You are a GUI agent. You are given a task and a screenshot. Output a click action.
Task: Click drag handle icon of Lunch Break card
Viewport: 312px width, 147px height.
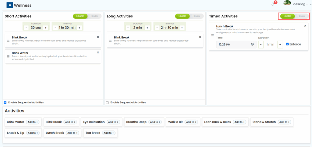pyautogui.click(x=212, y=35)
